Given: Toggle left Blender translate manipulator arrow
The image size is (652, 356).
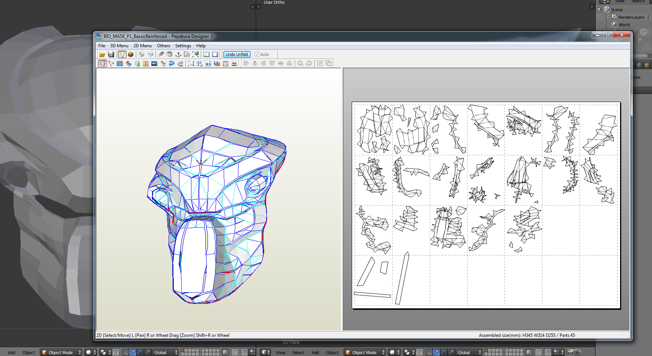Looking at the screenshot, I should coord(133,352).
